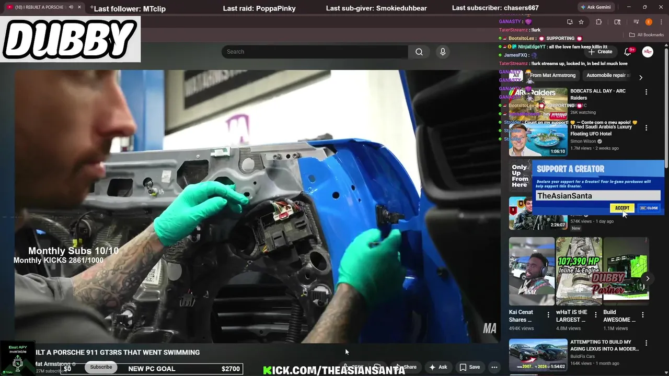The image size is (669, 376).
Task: Open the YouTube account avatar menu
Action: pyautogui.click(x=648, y=52)
